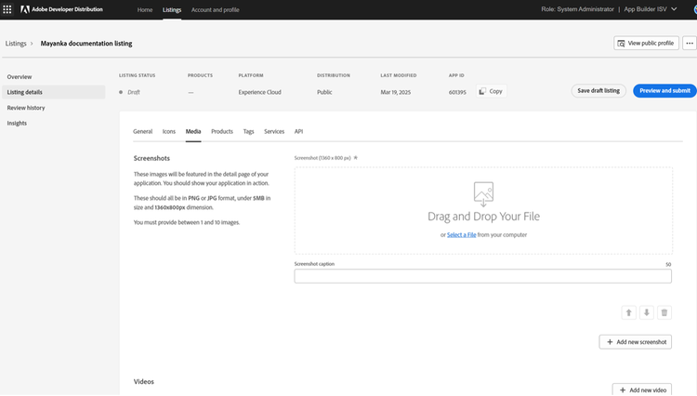The width and height of the screenshot is (697, 396).
Task: Click Save draft listing
Action: pos(598,91)
